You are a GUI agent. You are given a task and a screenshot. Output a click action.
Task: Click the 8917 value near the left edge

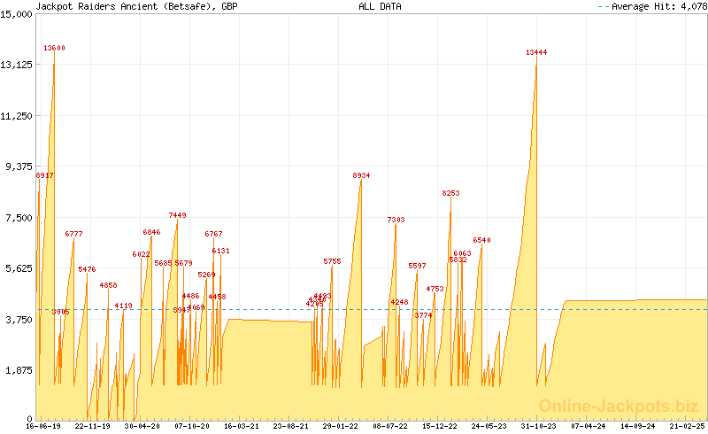(x=44, y=176)
